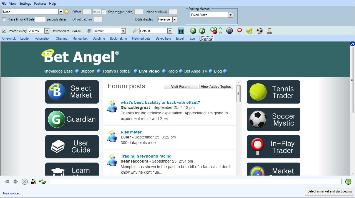Expand the Default dropdown beside the wrench icon
This screenshot has height=198, width=355.
(170, 31)
